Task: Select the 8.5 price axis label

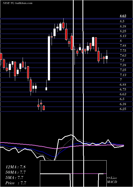Action: click(x=122, y=21)
